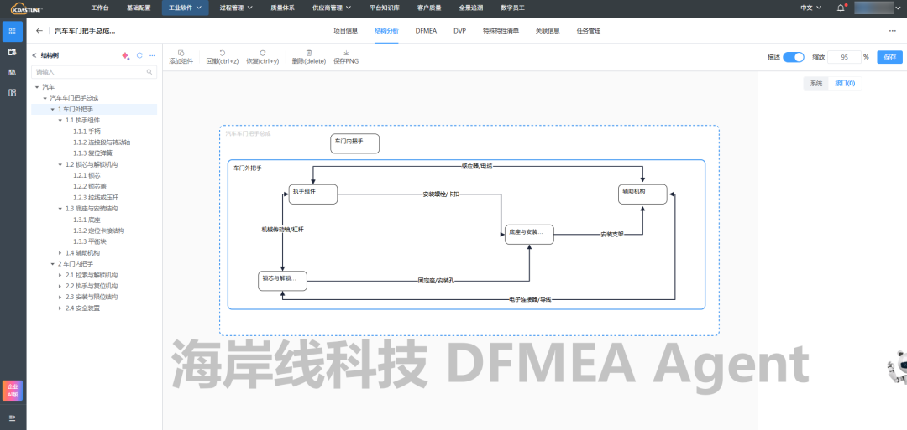This screenshot has height=430, width=907.
Task: Switch to the 项目信息 tab
Action: [x=345, y=30]
